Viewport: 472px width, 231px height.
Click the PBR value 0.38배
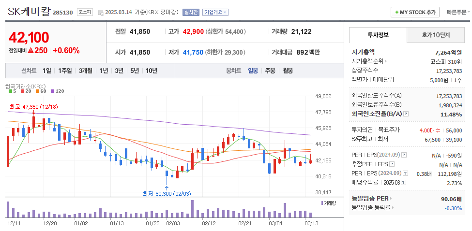pyautogui.click(x=424, y=174)
